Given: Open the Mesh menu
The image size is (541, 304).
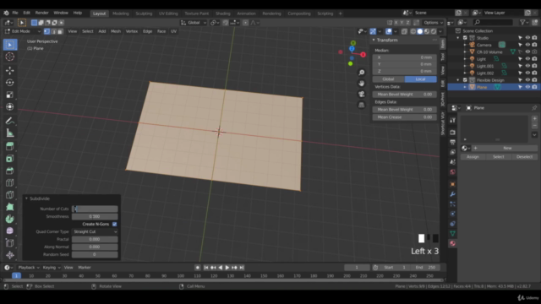Looking at the screenshot, I should 116,31.
